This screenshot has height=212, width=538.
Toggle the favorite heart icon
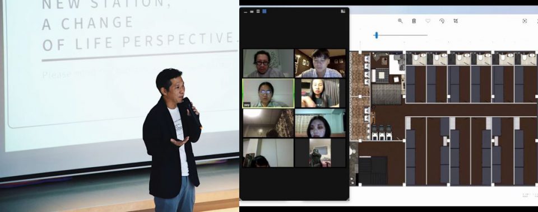[428, 21]
